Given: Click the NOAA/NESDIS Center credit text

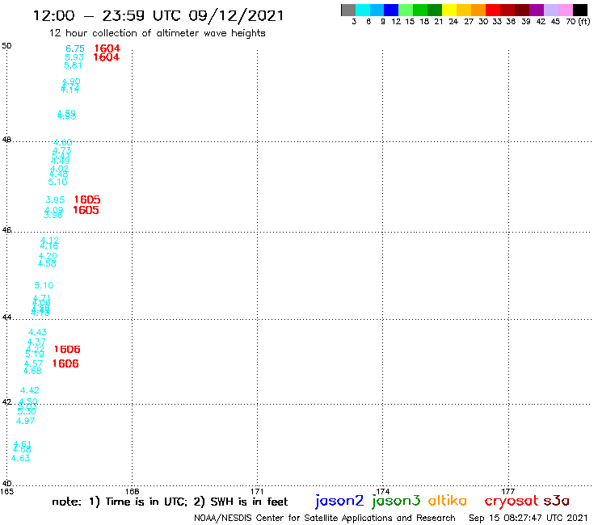Looking at the screenshot, I should coord(325,519).
